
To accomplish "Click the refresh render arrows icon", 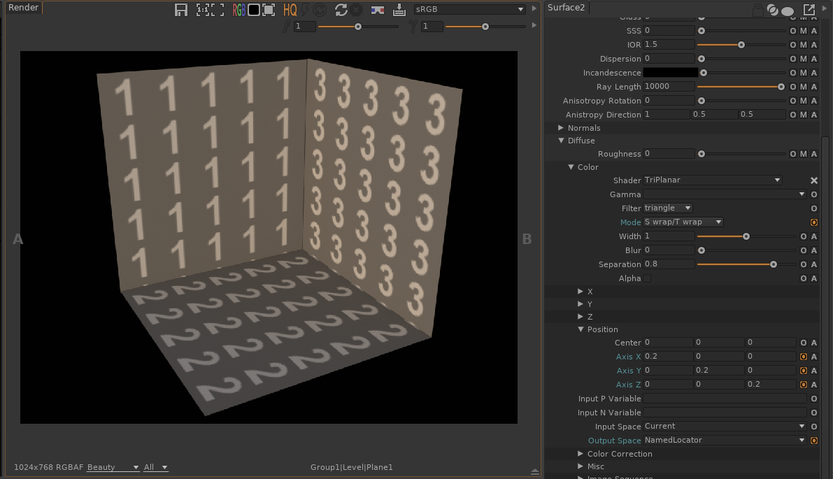I will (341, 10).
